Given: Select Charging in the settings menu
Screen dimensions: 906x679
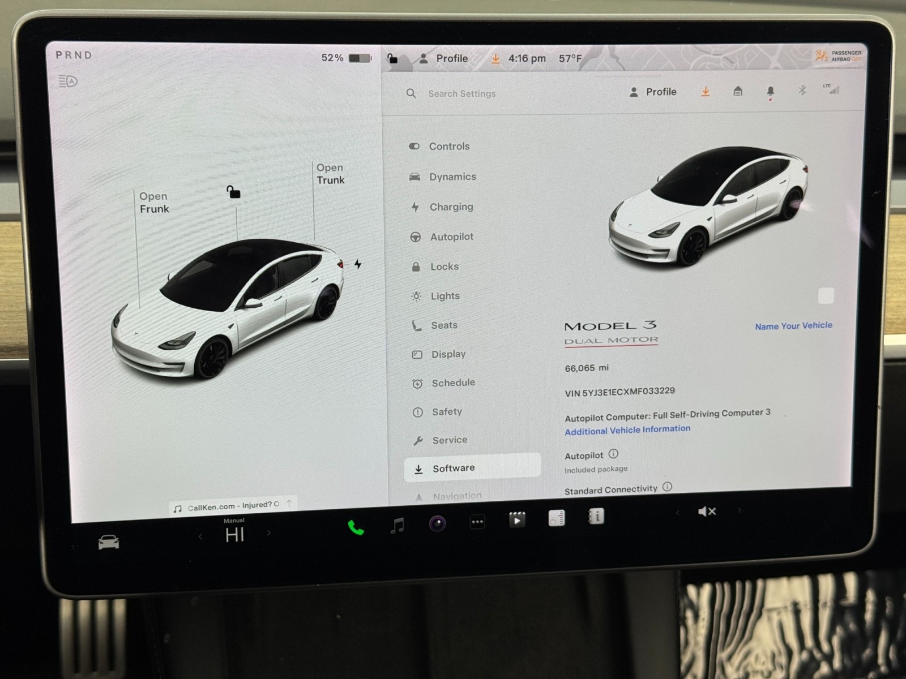Looking at the screenshot, I should point(451,207).
